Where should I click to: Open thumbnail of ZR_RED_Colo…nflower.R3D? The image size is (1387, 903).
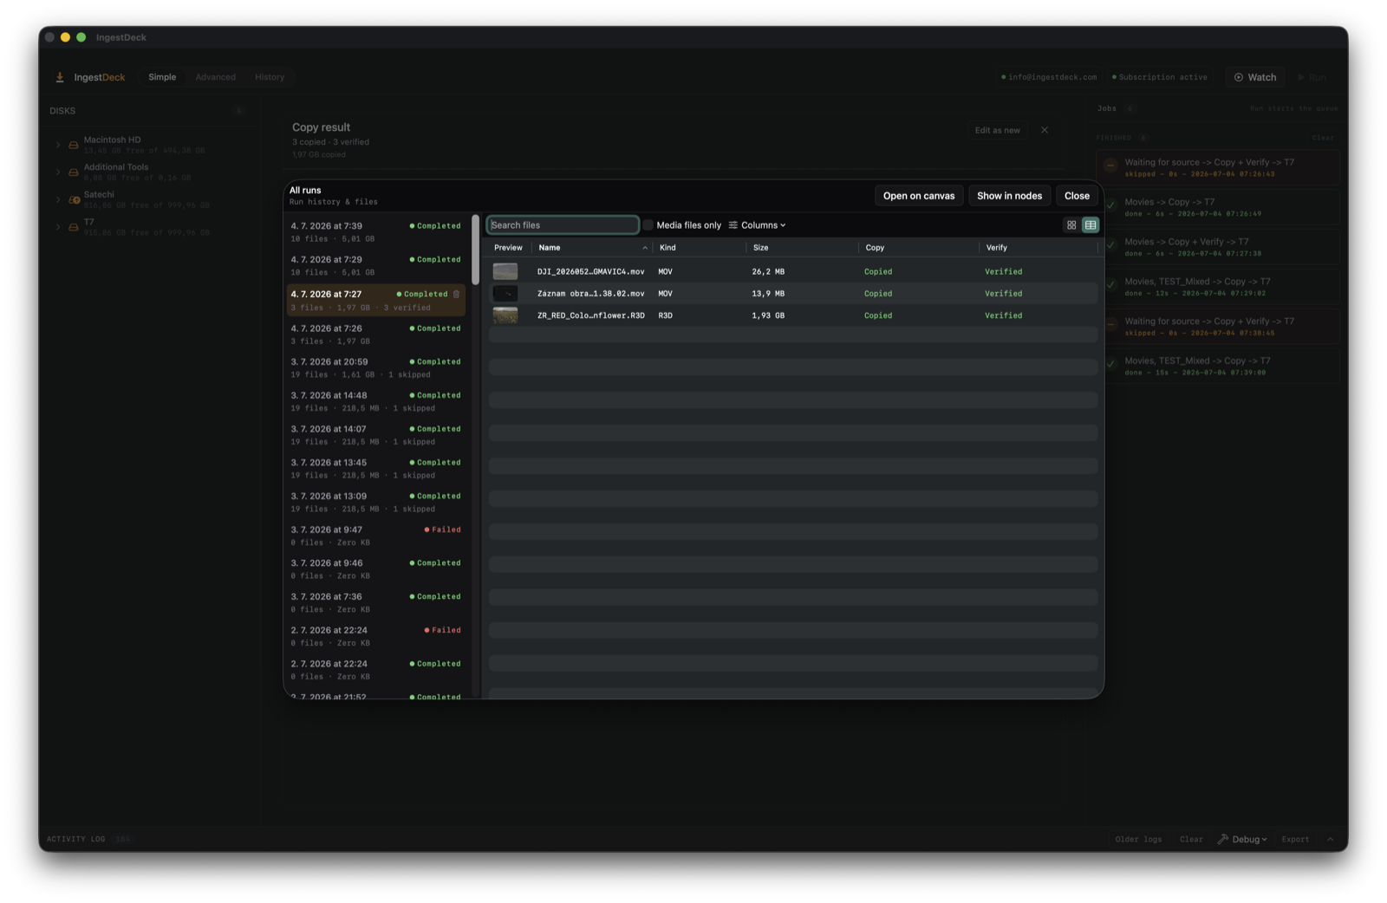click(505, 315)
